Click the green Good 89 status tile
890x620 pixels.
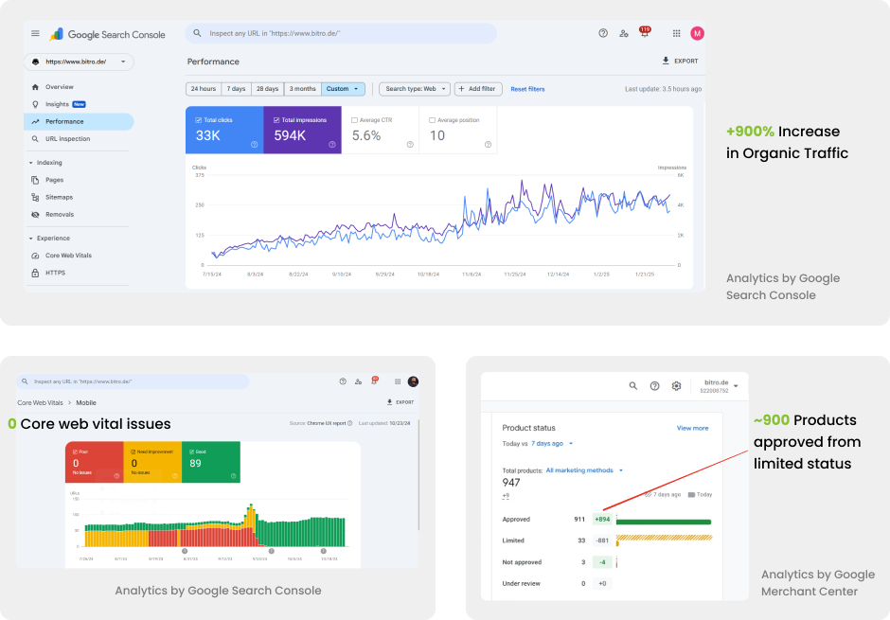click(x=210, y=462)
